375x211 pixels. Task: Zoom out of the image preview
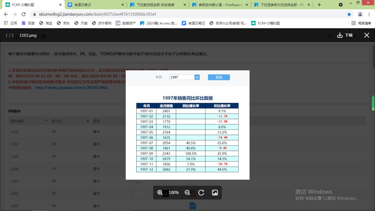pyautogui.click(x=187, y=193)
